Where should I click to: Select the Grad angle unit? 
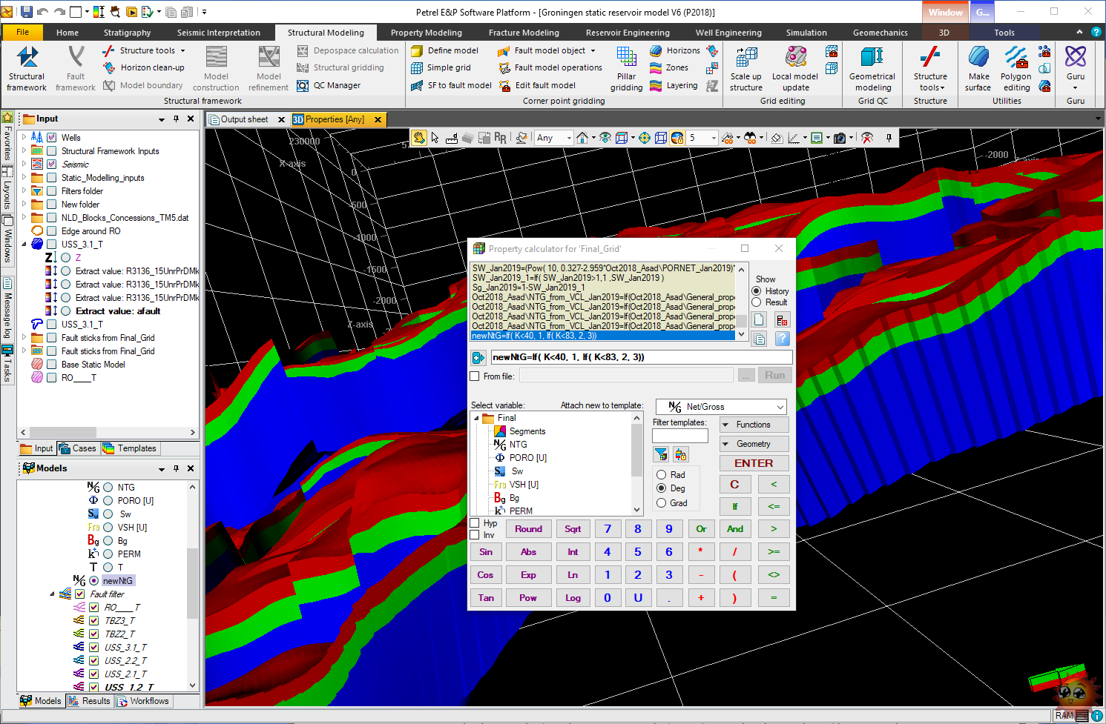point(661,503)
